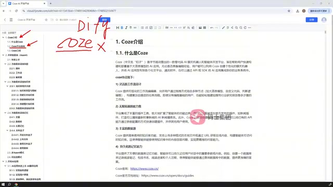Select the pen drawing tool

pos(223,28)
